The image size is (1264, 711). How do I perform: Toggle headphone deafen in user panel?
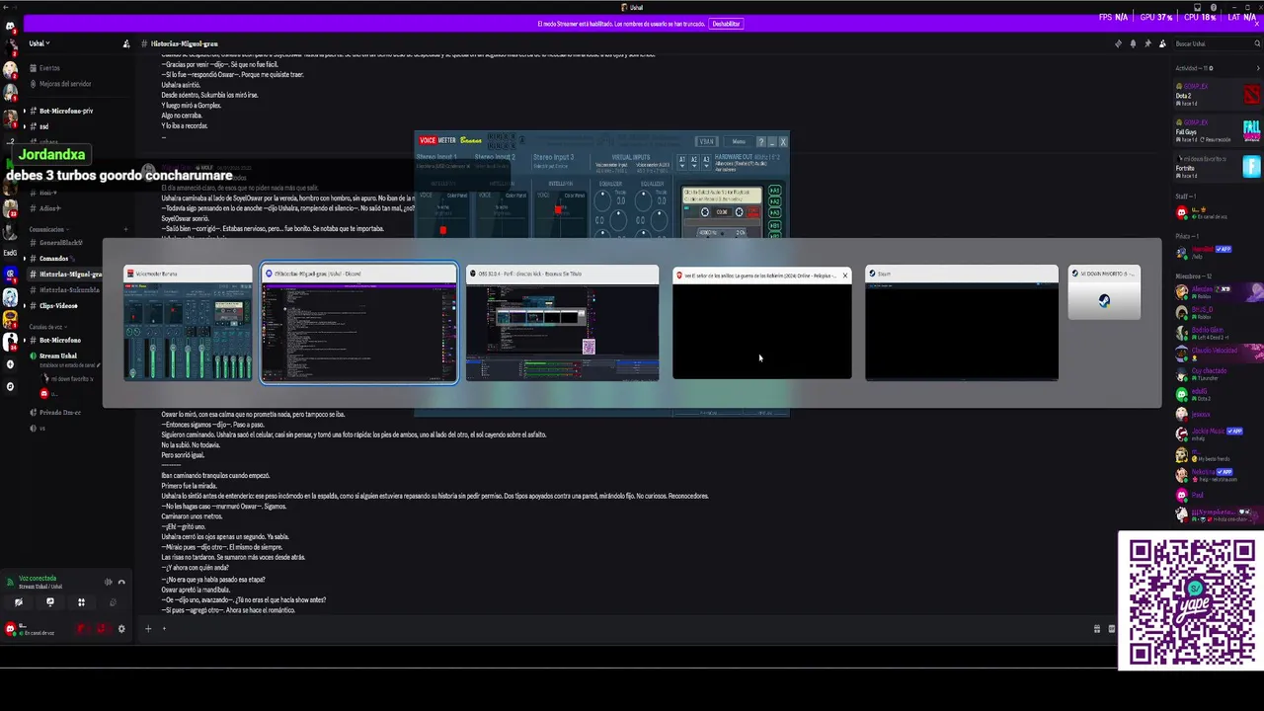102,629
